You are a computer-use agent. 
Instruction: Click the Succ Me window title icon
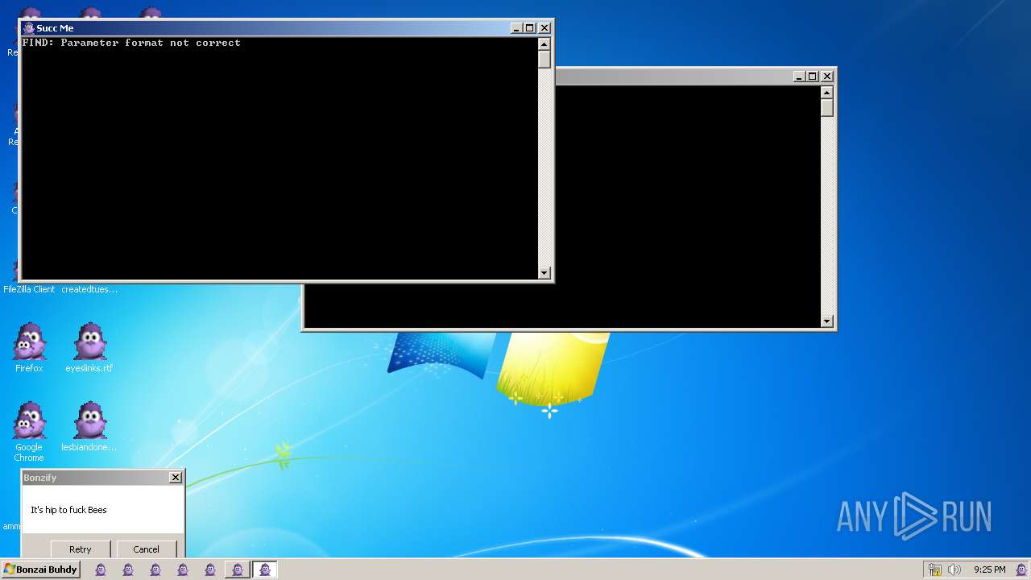tap(29, 28)
